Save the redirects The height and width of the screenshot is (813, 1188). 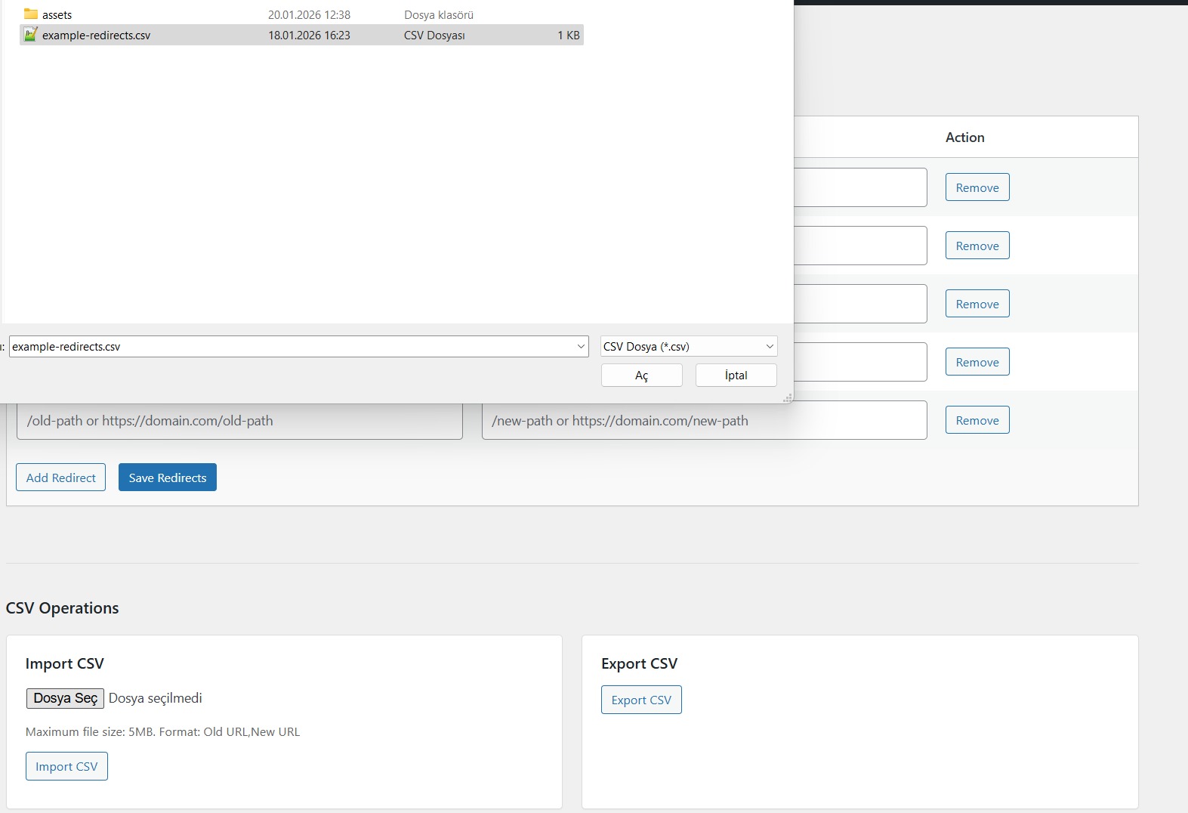168,478
